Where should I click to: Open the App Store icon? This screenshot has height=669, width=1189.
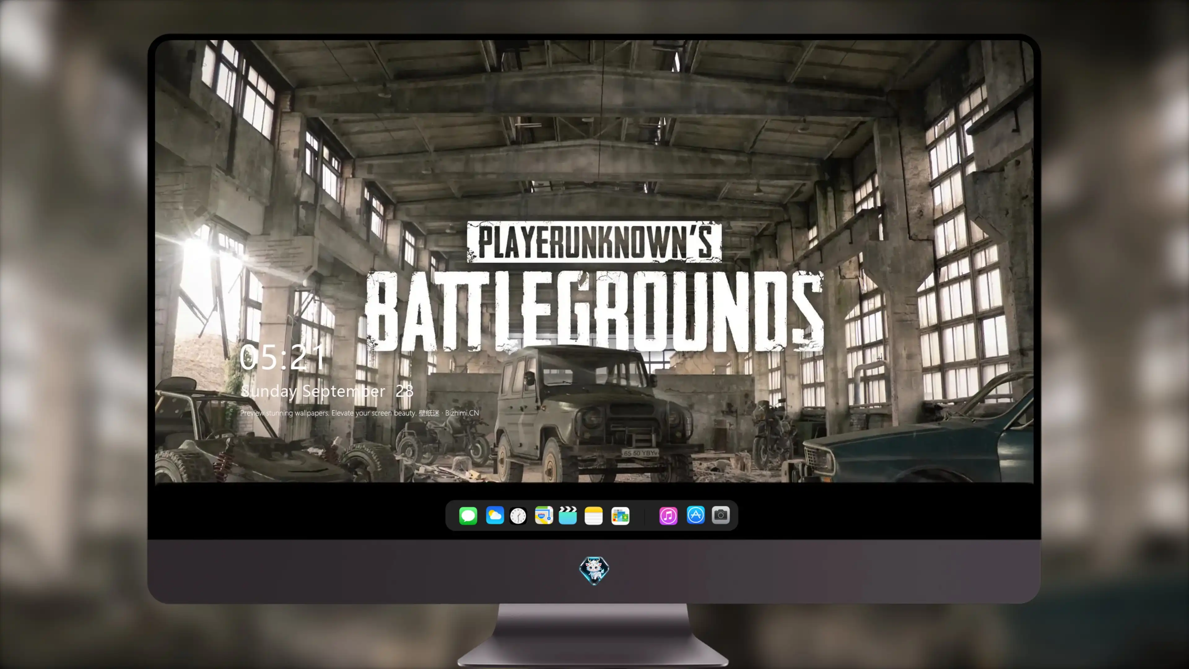pos(695,515)
